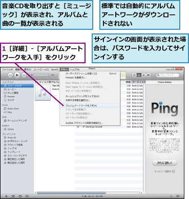This screenshot has height=199, width=189.
Task: Open the 編集 (Edit) menu
Action: tap(18, 69)
